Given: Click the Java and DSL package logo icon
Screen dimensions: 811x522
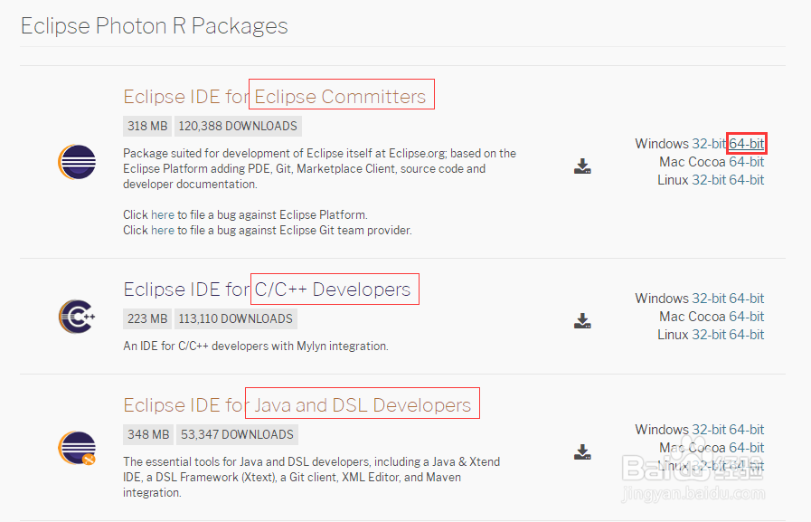Looking at the screenshot, I should coord(77,449).
